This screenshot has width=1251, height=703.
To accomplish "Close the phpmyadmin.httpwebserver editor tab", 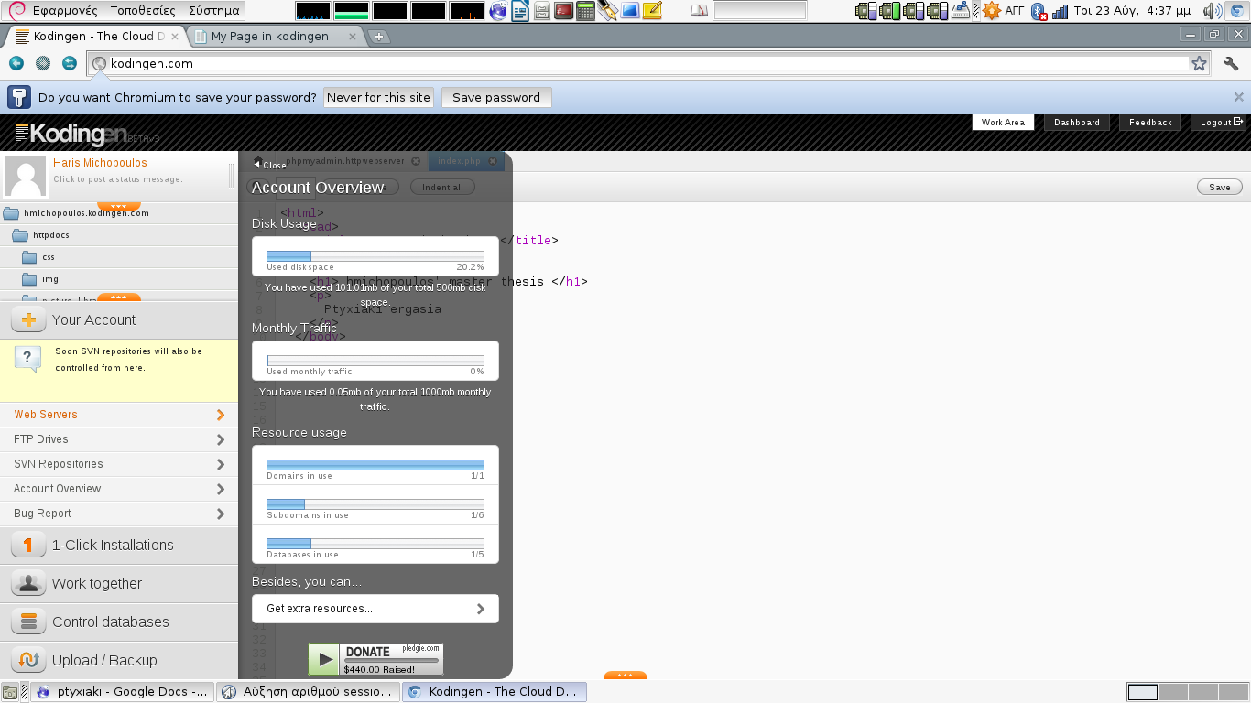I will tap(416, 161).
